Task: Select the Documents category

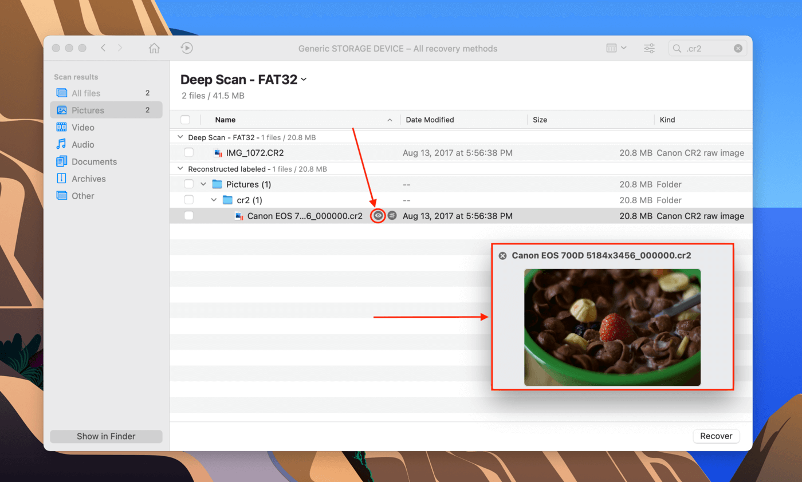Action: [106, 161]
